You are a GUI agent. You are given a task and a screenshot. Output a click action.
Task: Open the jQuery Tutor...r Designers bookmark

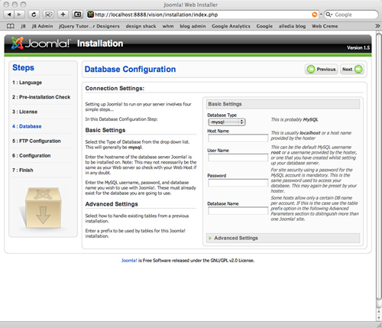tap(89, 26)
